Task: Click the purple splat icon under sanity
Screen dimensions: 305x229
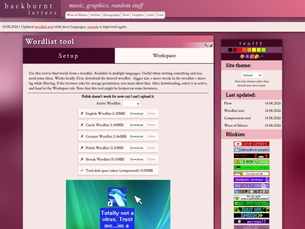Action: 247,57
